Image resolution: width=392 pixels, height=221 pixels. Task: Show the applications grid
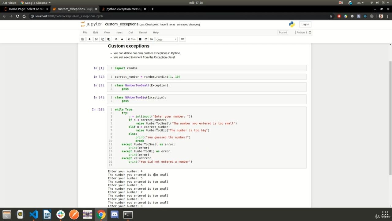(385, 214)
